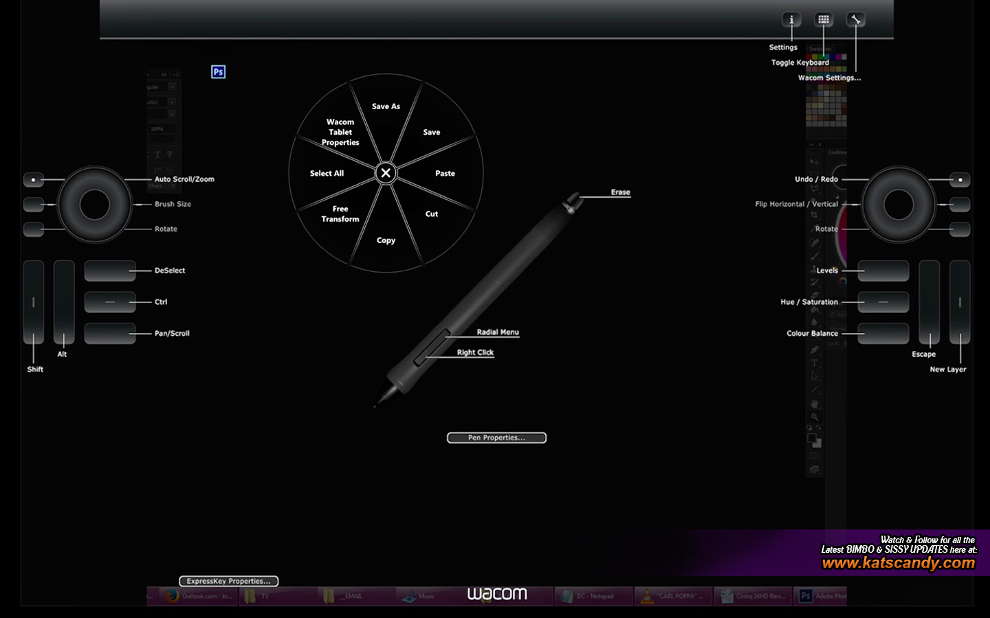Click the pen's Radial Menu label
Screen dimensions: 990x618
click(x=498, y=332)
